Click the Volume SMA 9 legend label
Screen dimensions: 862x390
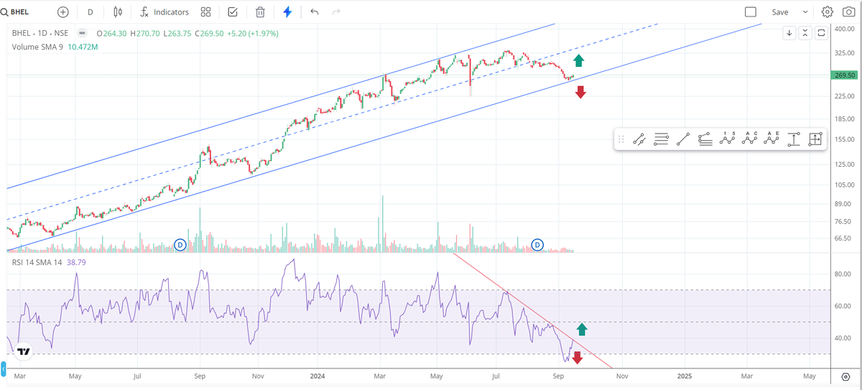point(37,47)
